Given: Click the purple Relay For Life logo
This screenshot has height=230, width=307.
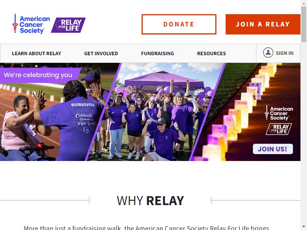Looking at the screenshot, I should [68, 25].
